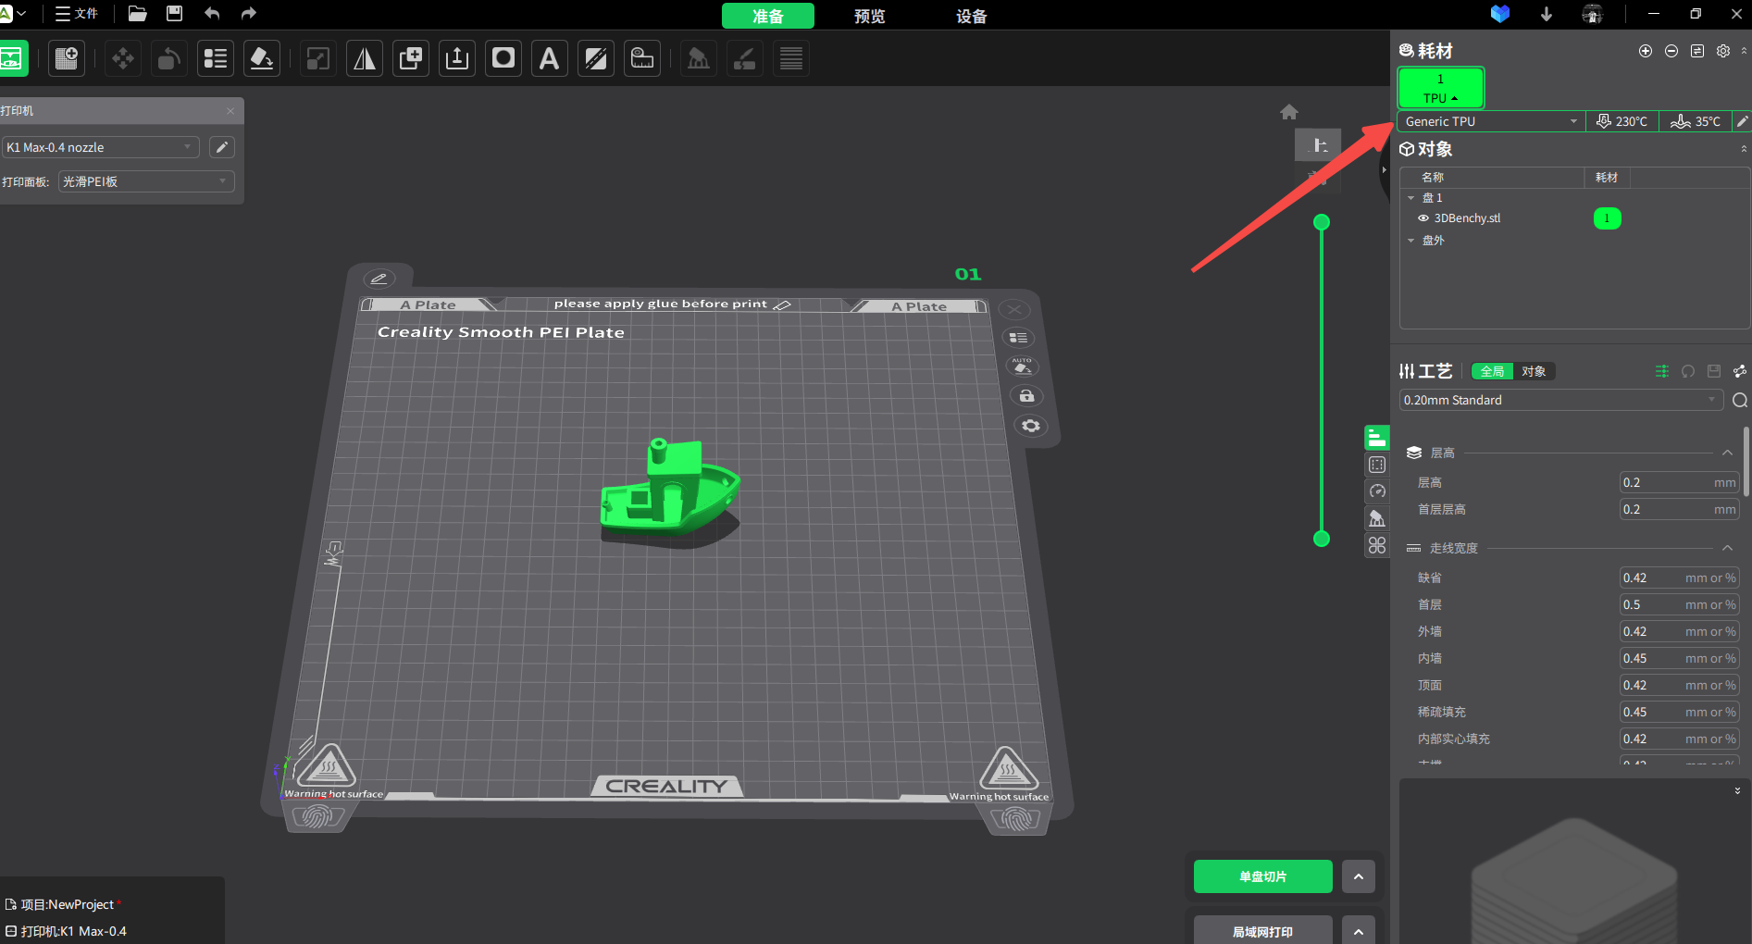Open filament settings gear icon
The image size is (1752, 944).
tap(1722, 51)
